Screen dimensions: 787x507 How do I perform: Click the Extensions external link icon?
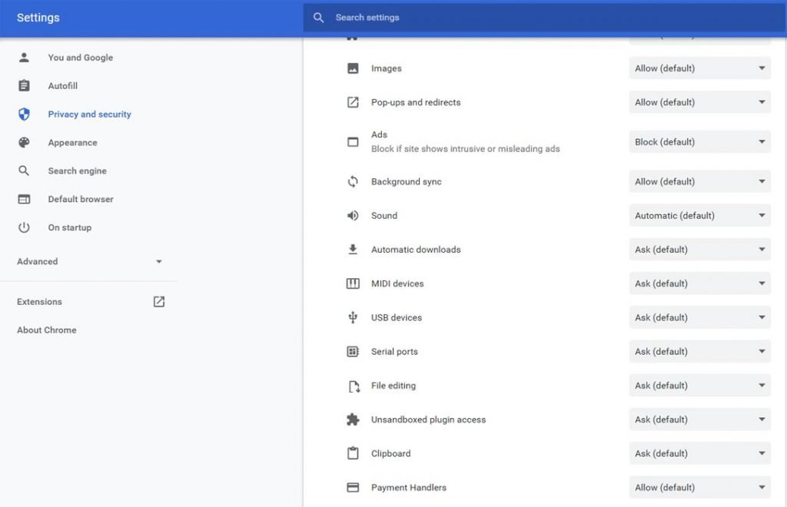click(159, 302)
